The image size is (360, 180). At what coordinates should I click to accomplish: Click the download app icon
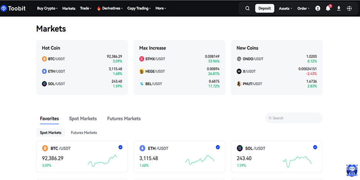pos(339,8)
